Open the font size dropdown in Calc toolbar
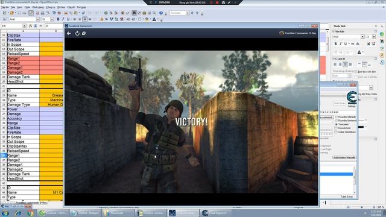 [52, 19]
